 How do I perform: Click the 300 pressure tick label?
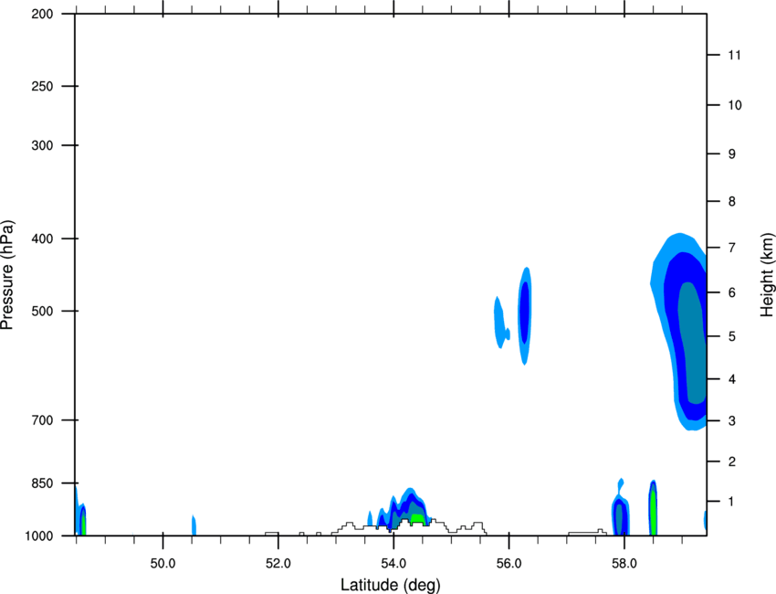click(x=42, y=145)
